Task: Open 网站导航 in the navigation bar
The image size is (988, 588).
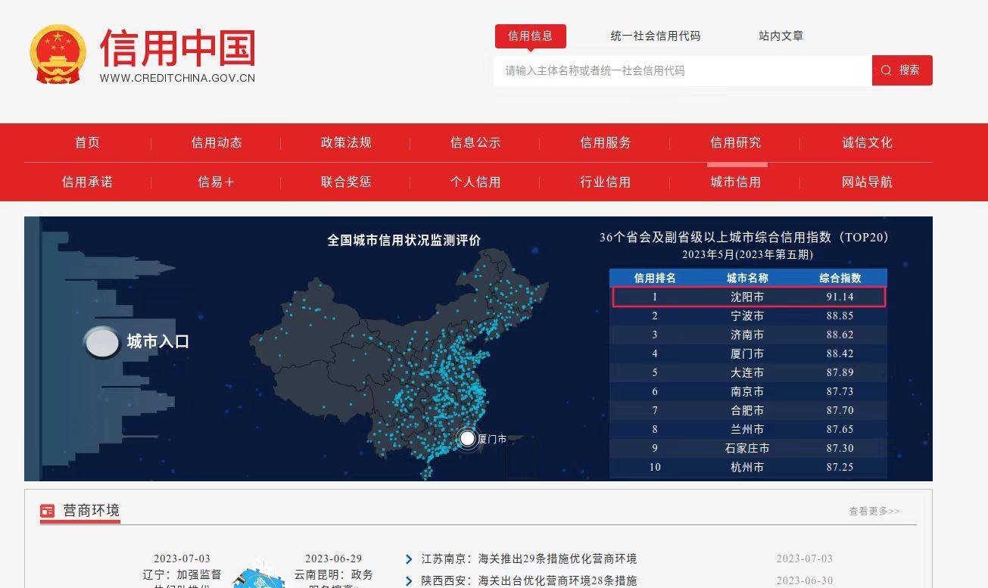Action: pyautogui.click(x=867, y=182)
